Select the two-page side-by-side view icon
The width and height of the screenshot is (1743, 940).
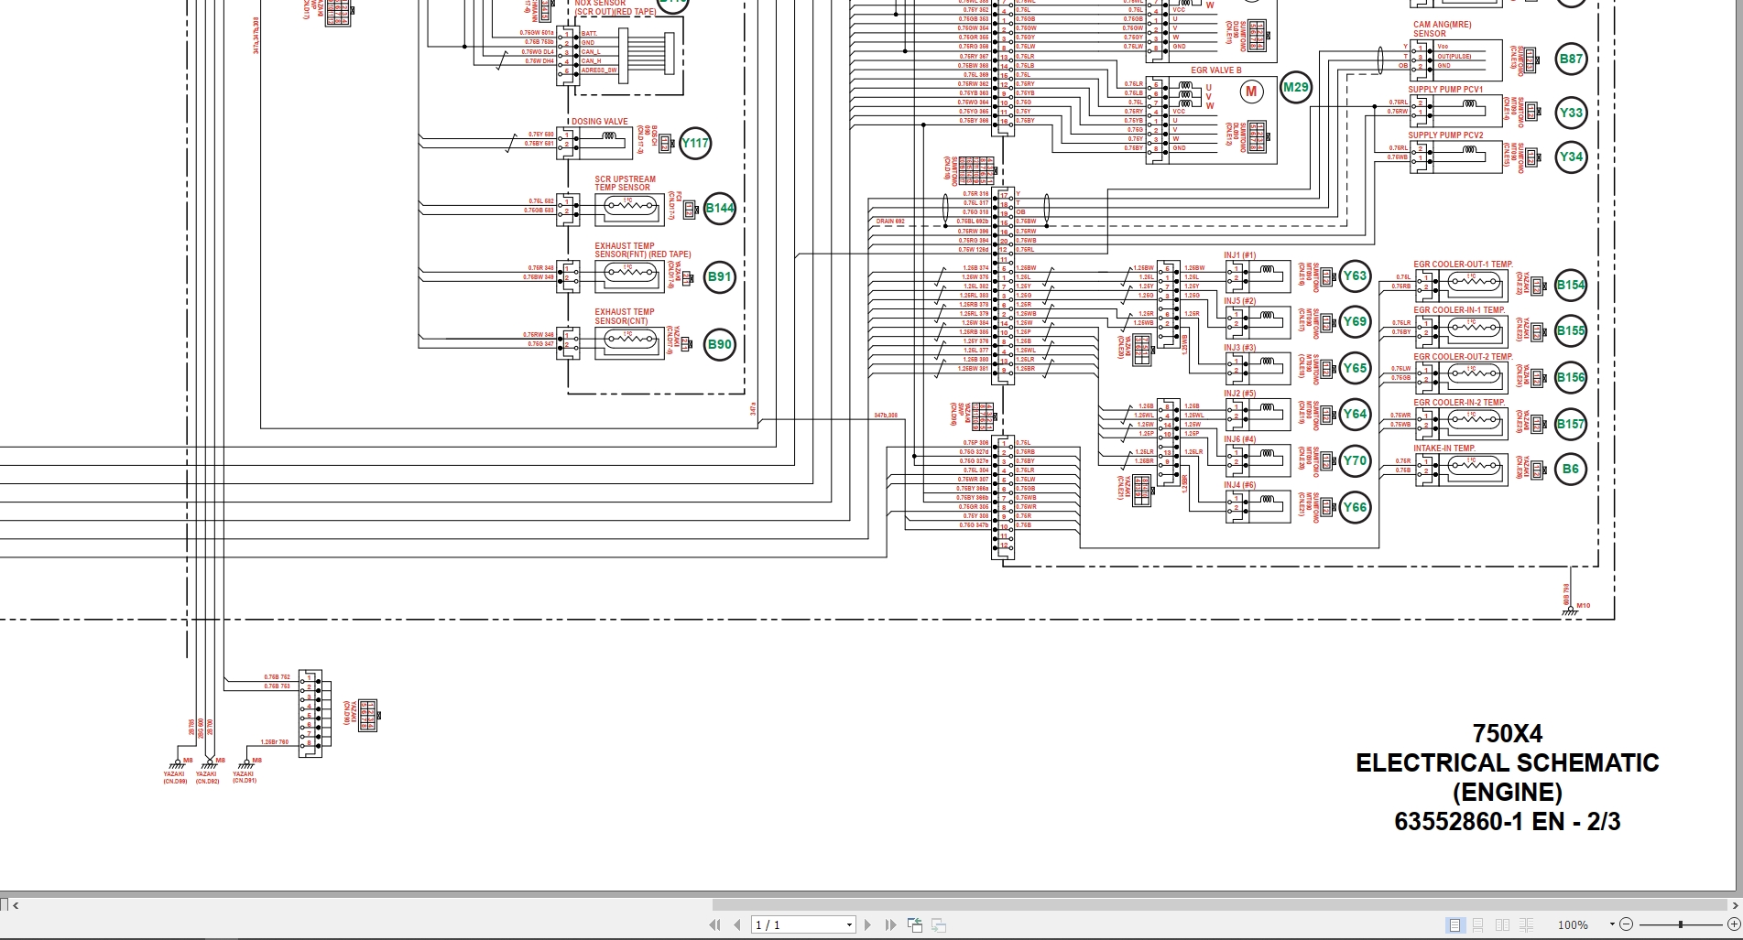tap(1502, 924)
